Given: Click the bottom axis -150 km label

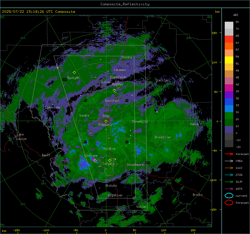Looking at the screenshot, I should (16, 230).
